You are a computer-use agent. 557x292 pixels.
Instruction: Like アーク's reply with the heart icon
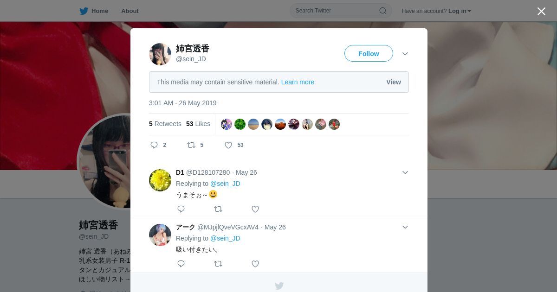pyautogui.click(x=255, y=264)
